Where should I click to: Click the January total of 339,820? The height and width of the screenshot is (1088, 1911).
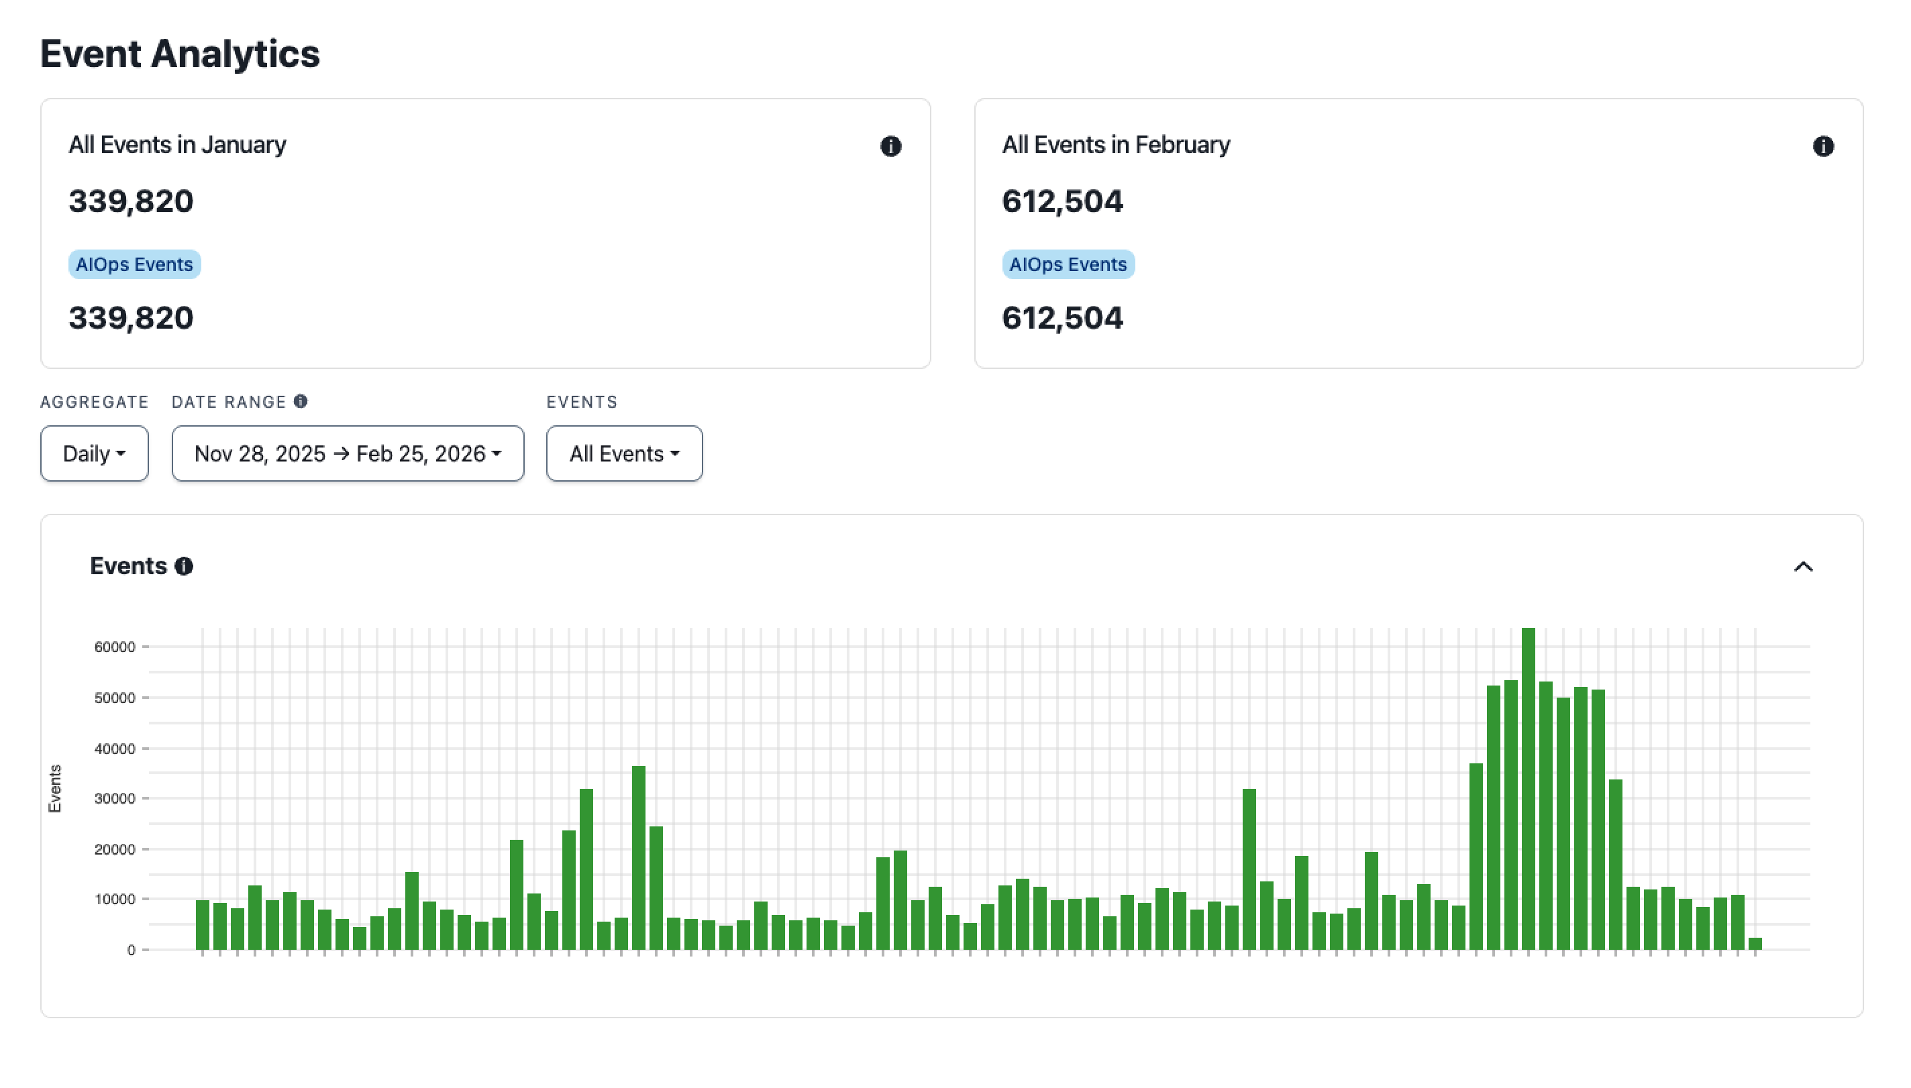(x=131, y=201)
